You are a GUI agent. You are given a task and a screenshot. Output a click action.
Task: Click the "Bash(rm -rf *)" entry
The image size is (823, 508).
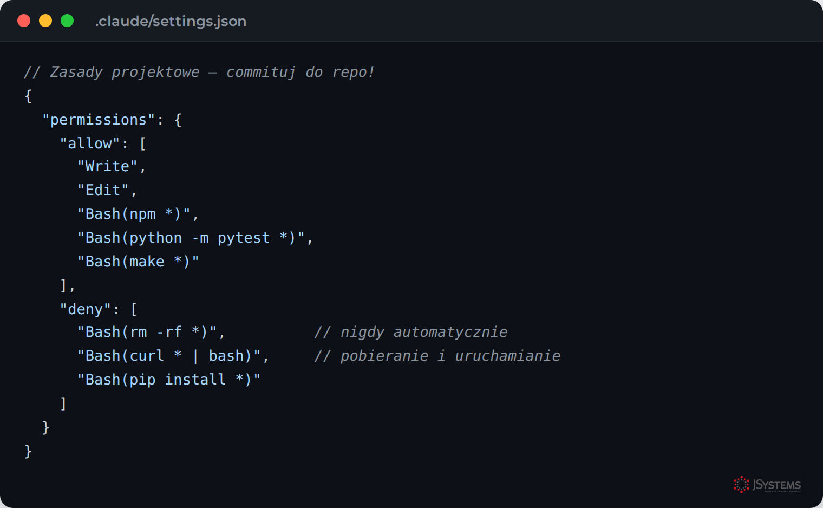[147, 332]
